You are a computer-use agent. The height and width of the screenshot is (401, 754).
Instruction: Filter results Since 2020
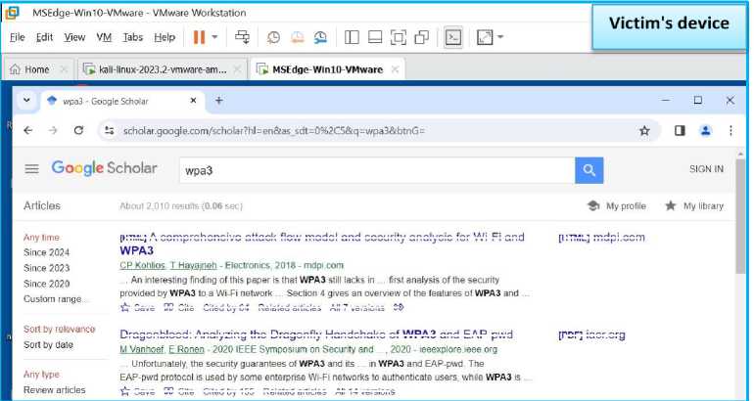coord(47,284)
